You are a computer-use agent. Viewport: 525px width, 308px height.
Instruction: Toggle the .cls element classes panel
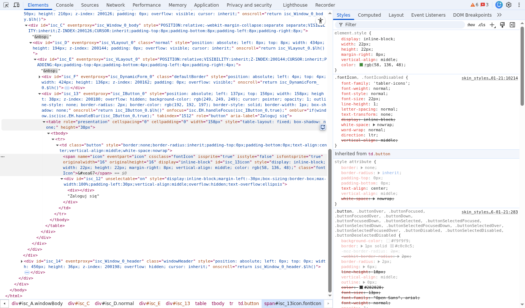click(x=482, y=25)
